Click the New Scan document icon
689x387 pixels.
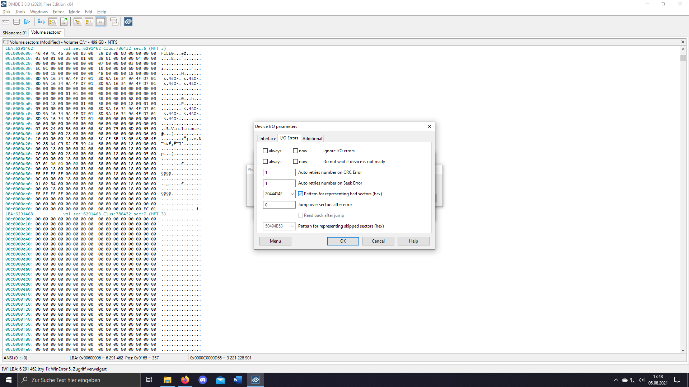click(64, 21)
